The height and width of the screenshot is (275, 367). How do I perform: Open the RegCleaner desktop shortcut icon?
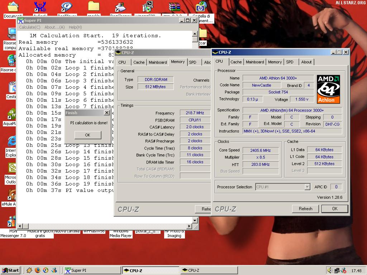pos(120,7)
